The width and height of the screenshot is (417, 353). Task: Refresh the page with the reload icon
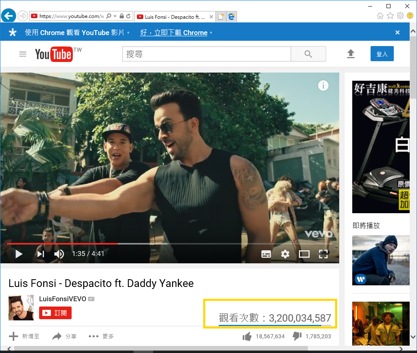(x=128, y=16)
